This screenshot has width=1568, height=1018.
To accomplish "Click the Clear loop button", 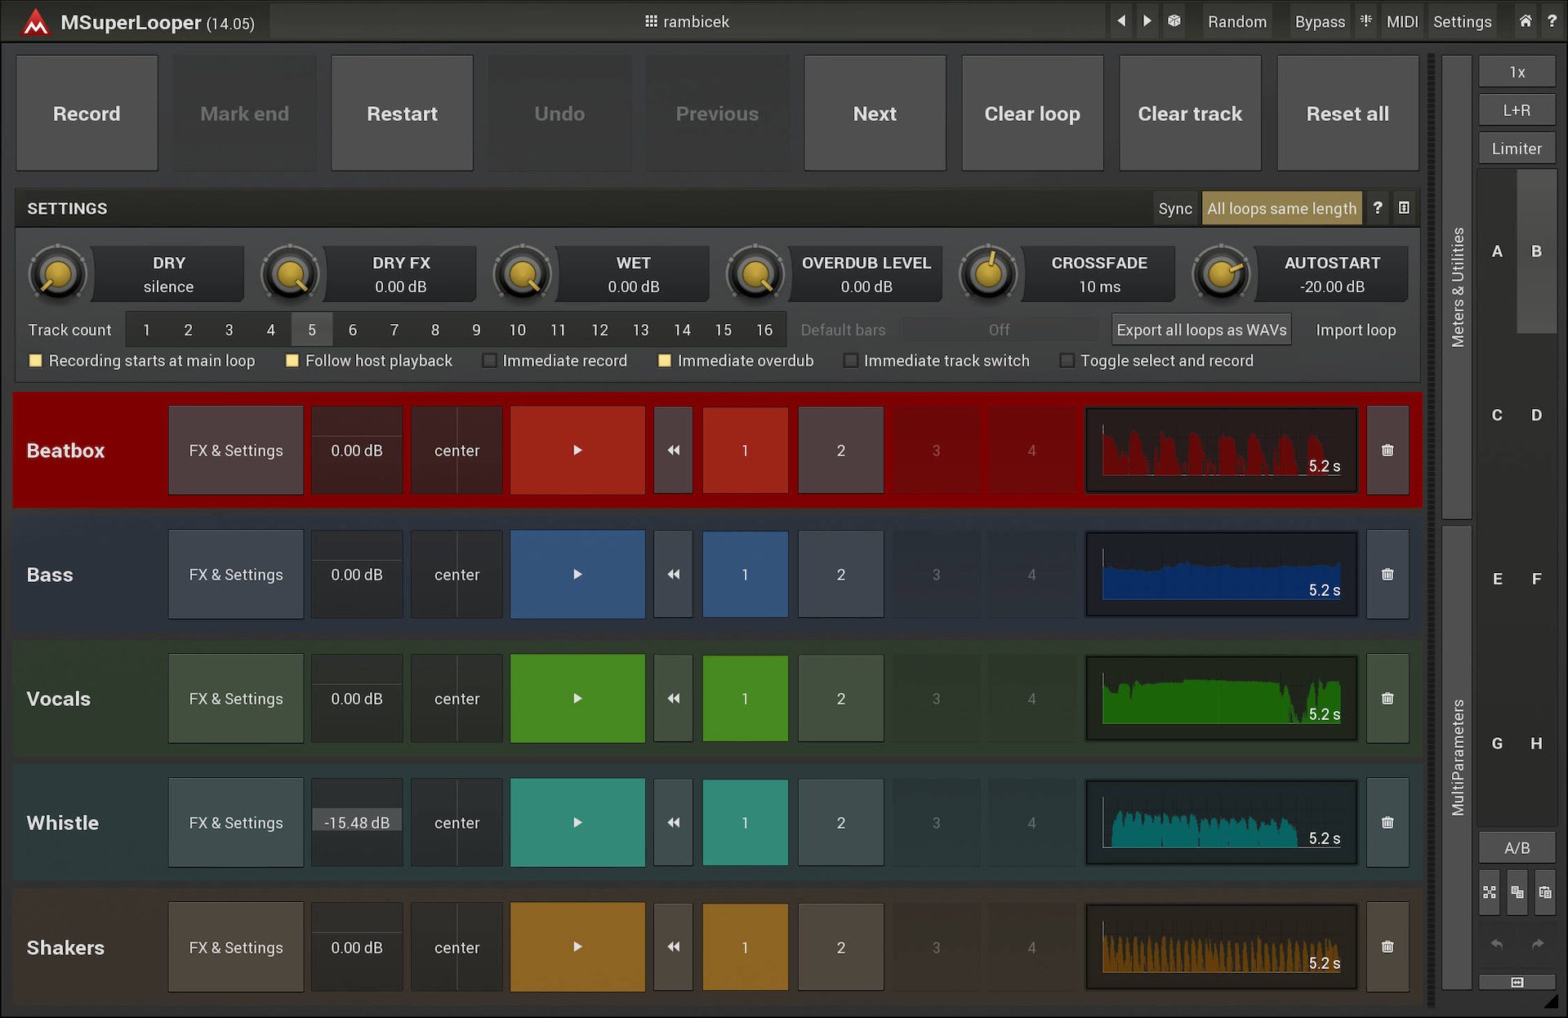I will 1031,113.
